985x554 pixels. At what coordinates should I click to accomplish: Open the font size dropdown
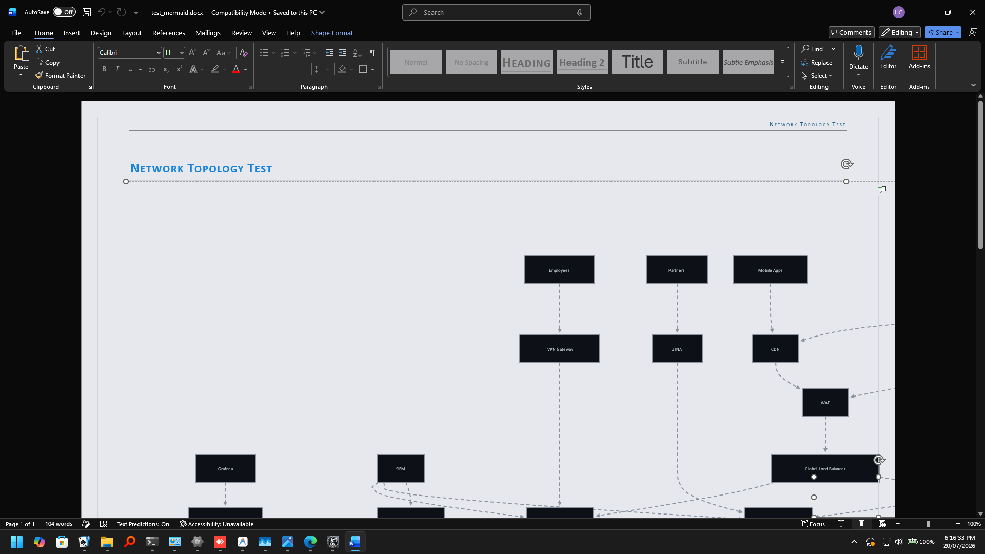(x=182, y=53)
